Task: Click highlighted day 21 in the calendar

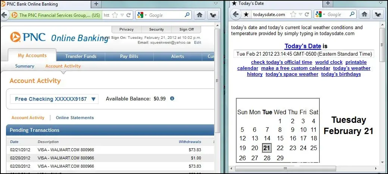Action: tap(266, 148)
